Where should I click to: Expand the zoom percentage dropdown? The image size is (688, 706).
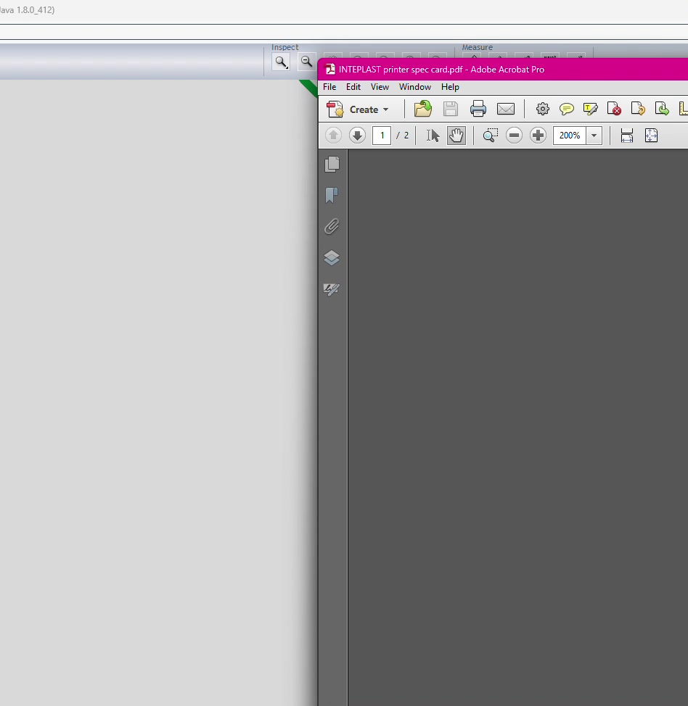coord(594,136)
